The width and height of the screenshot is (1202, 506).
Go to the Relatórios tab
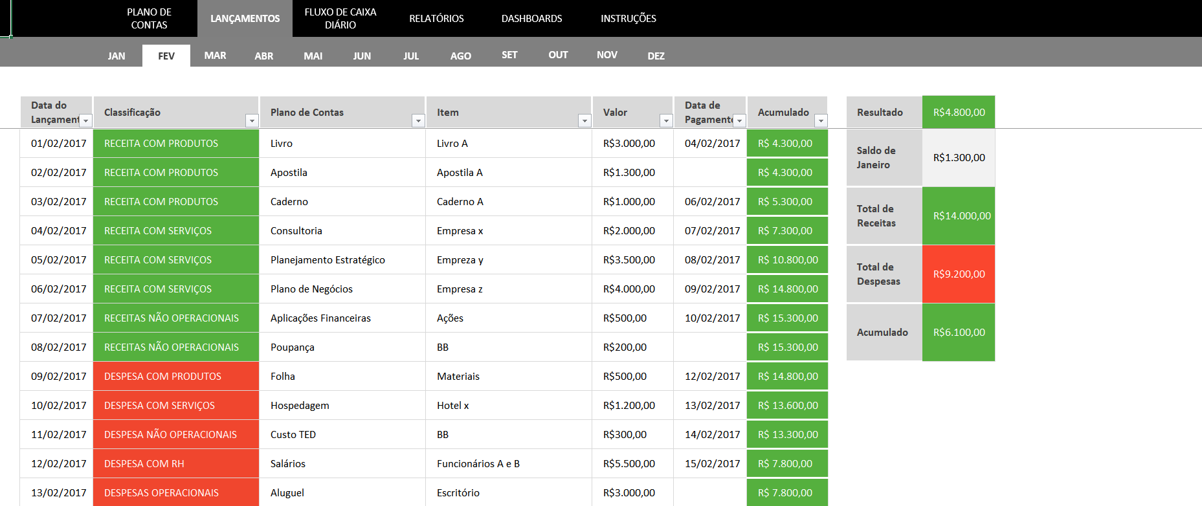pos(436,19)
